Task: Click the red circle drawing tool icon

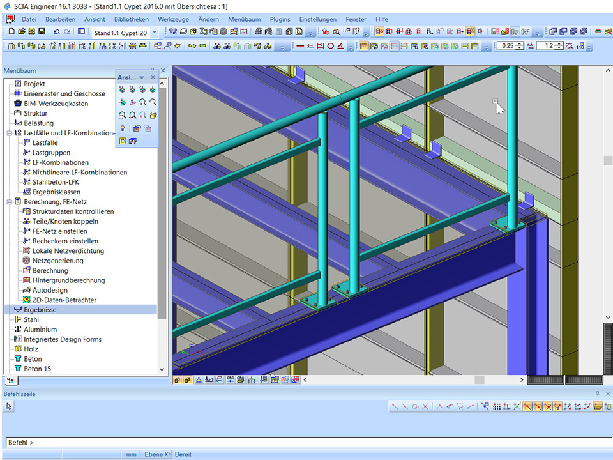Action: click(330, 46)
